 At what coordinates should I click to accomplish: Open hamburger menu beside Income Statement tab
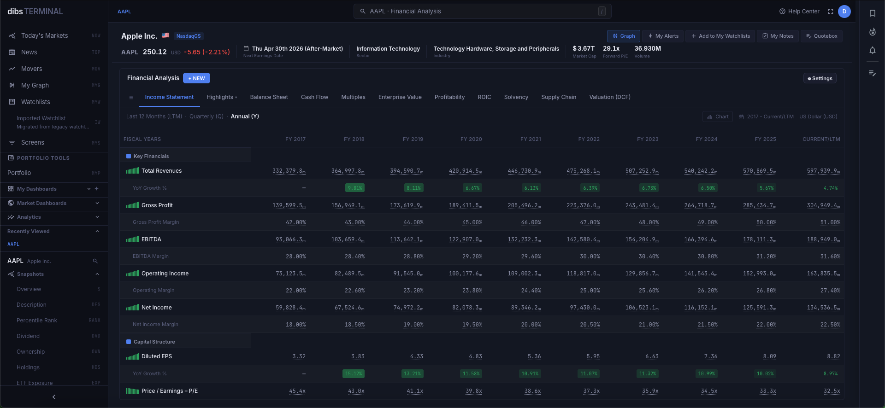[x=131, y=98]
